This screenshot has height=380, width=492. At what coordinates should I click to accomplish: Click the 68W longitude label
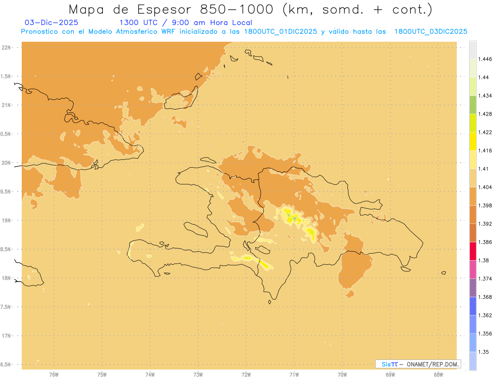438,375
